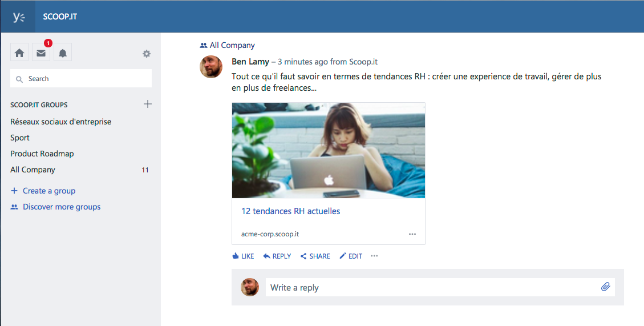
Task: Click Create a group link
Action: coord(43,191)
